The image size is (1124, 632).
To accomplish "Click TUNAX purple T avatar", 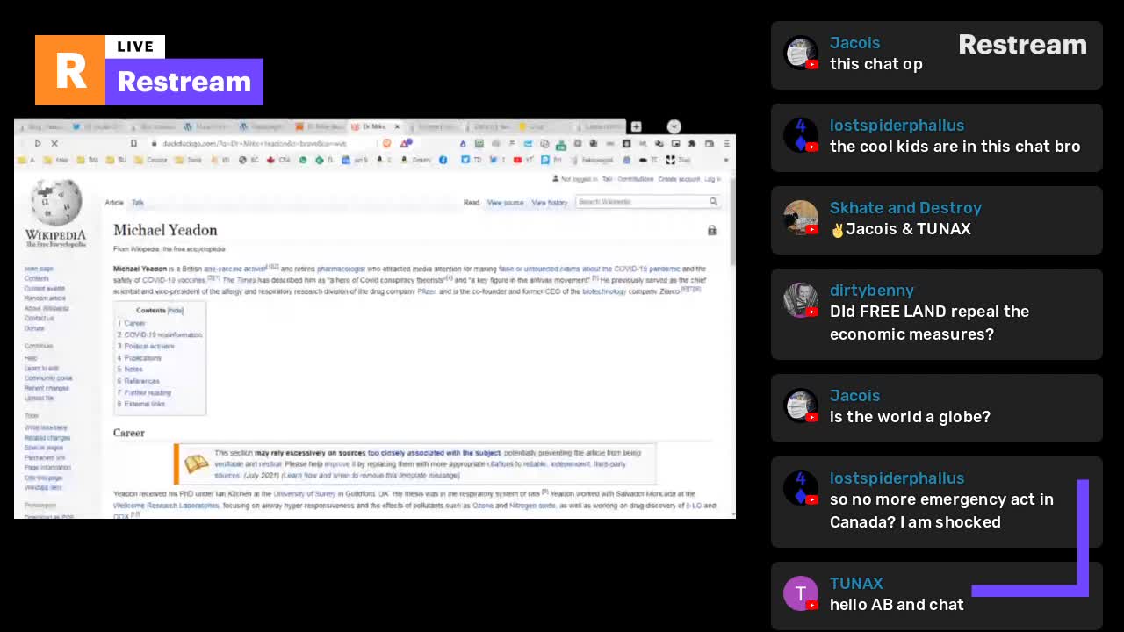I will point(801,593).
